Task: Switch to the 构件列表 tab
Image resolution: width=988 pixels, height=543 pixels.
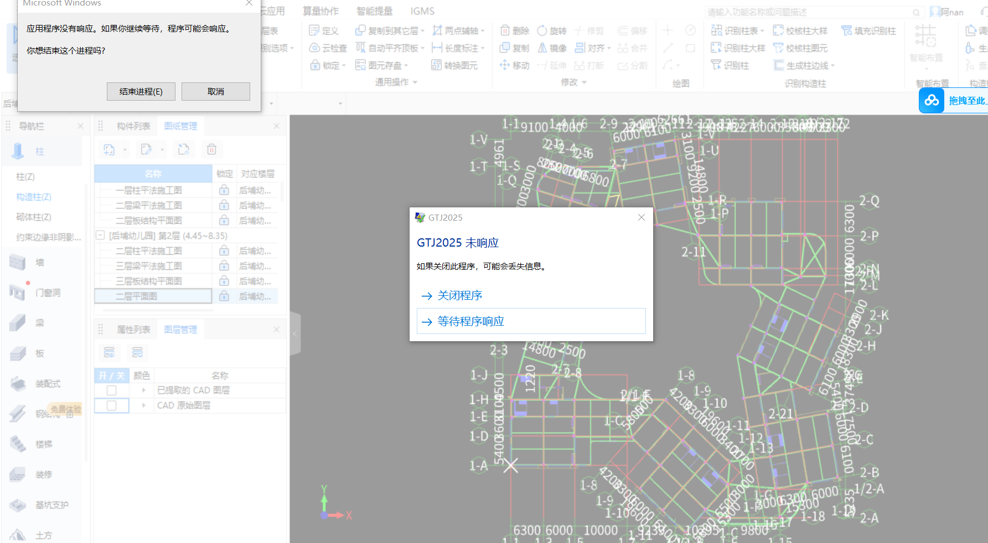Action: coord(133,126)
